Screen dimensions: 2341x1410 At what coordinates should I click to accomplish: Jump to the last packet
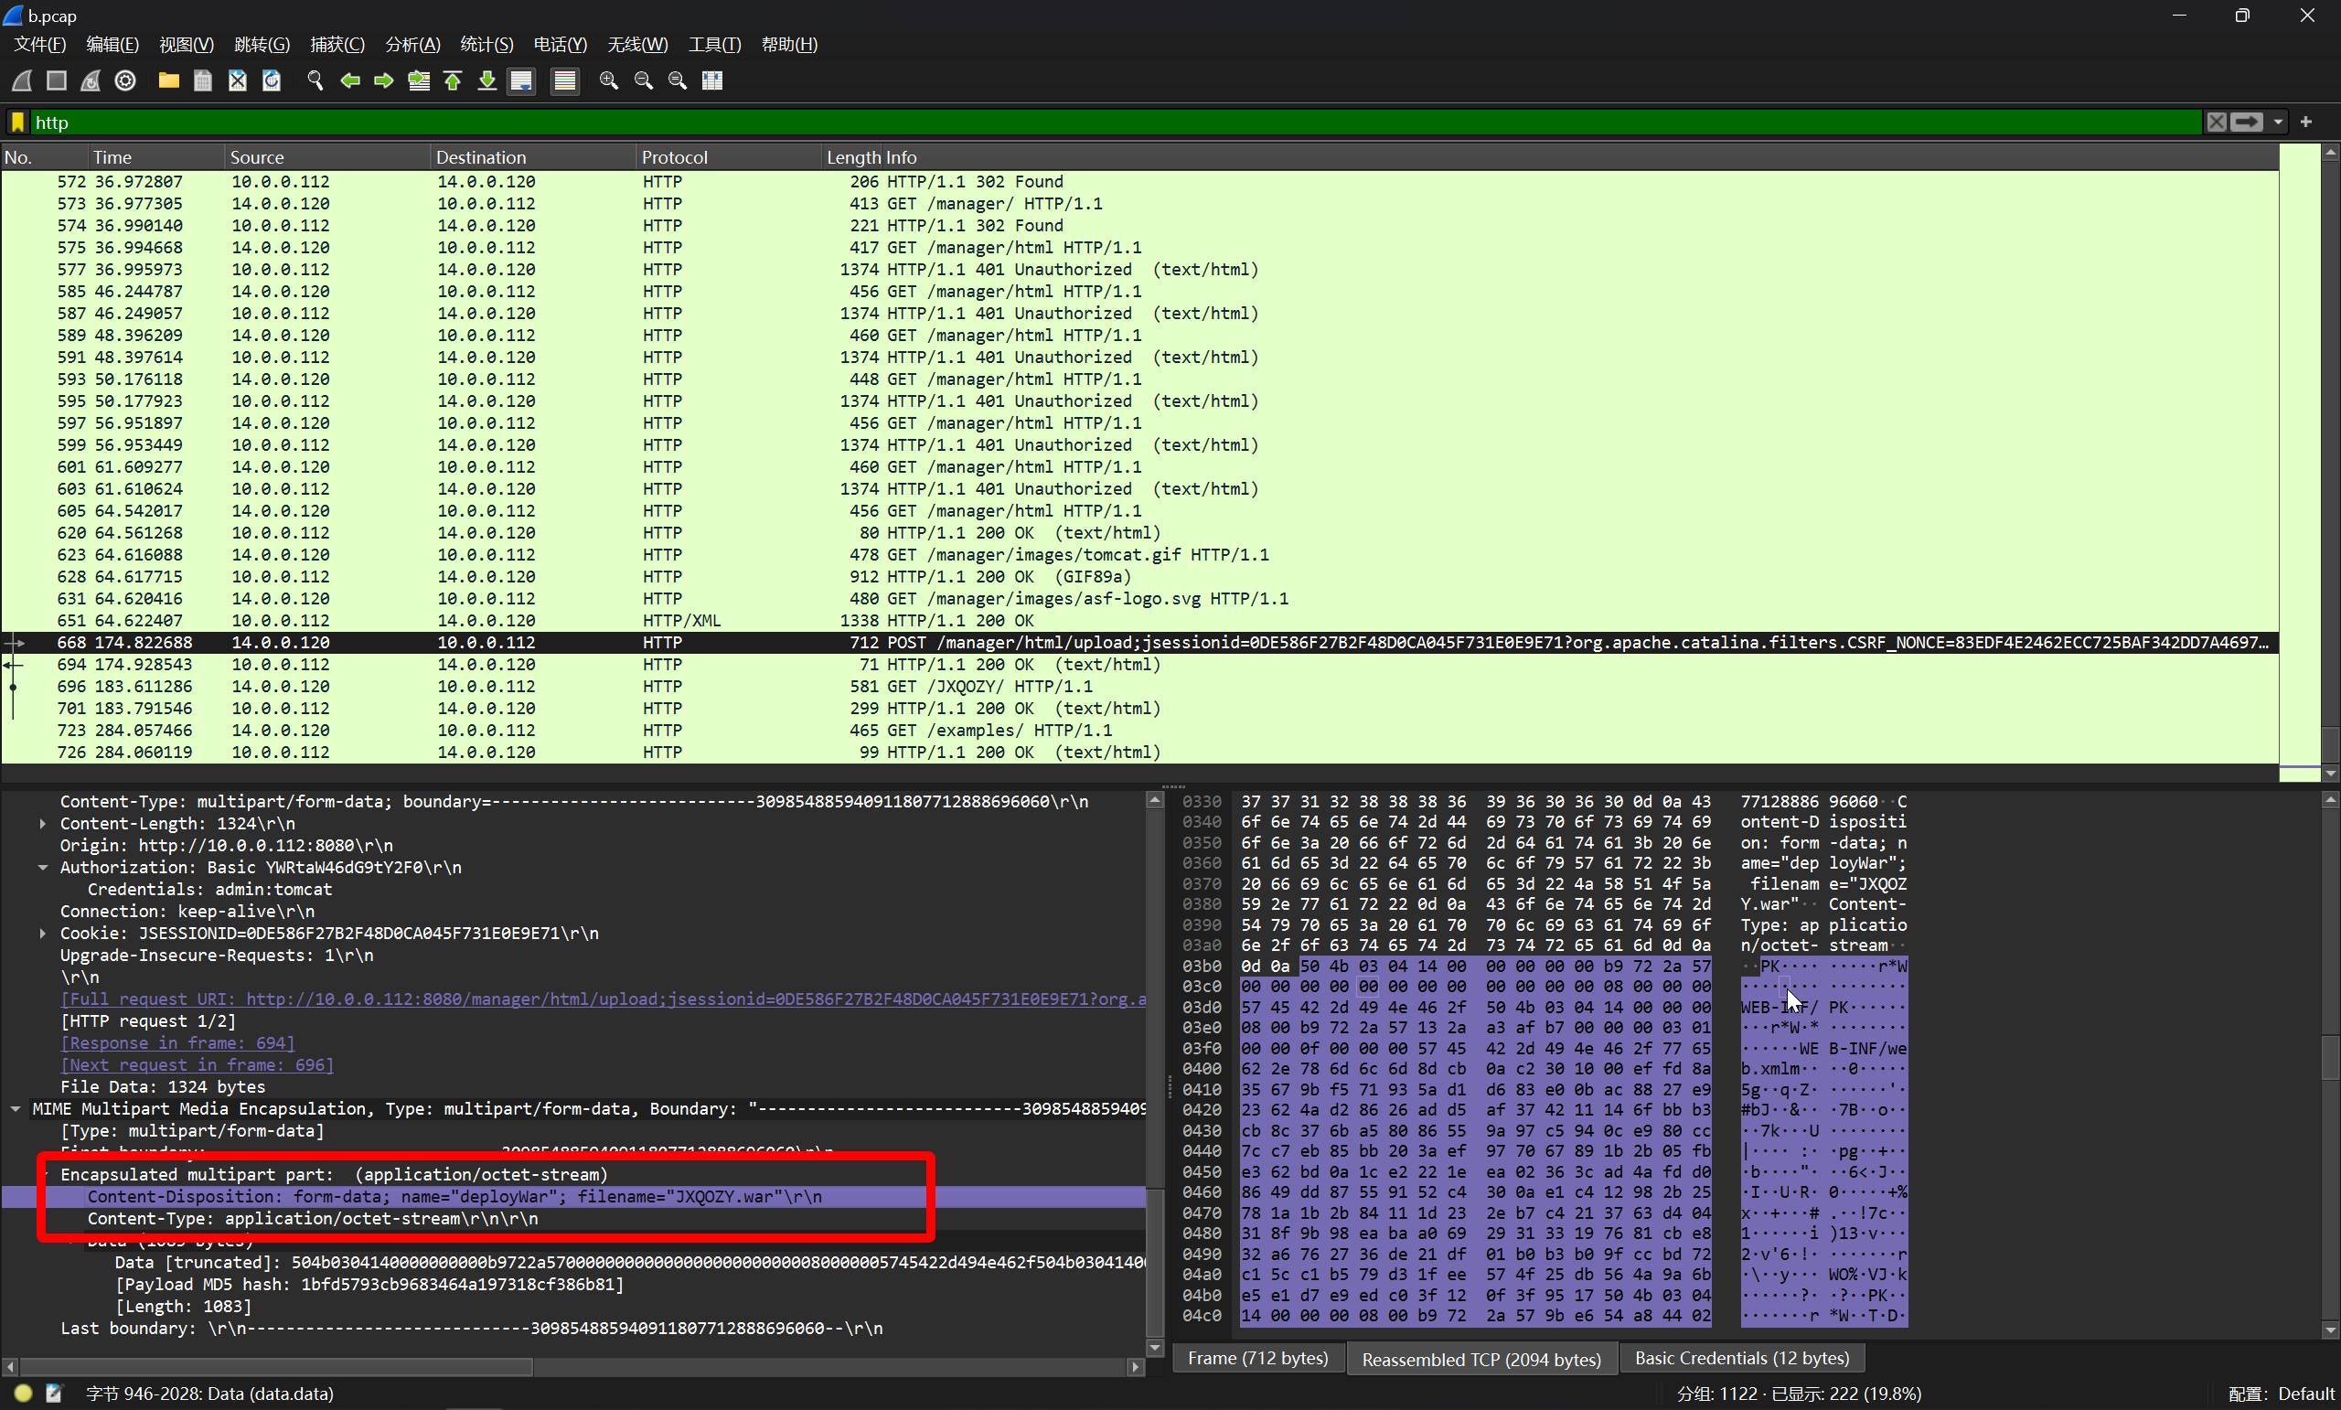coord(486,80)
